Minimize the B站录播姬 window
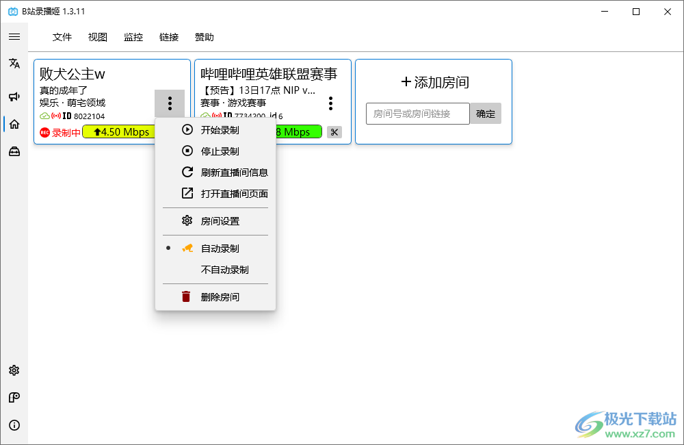 605,12
